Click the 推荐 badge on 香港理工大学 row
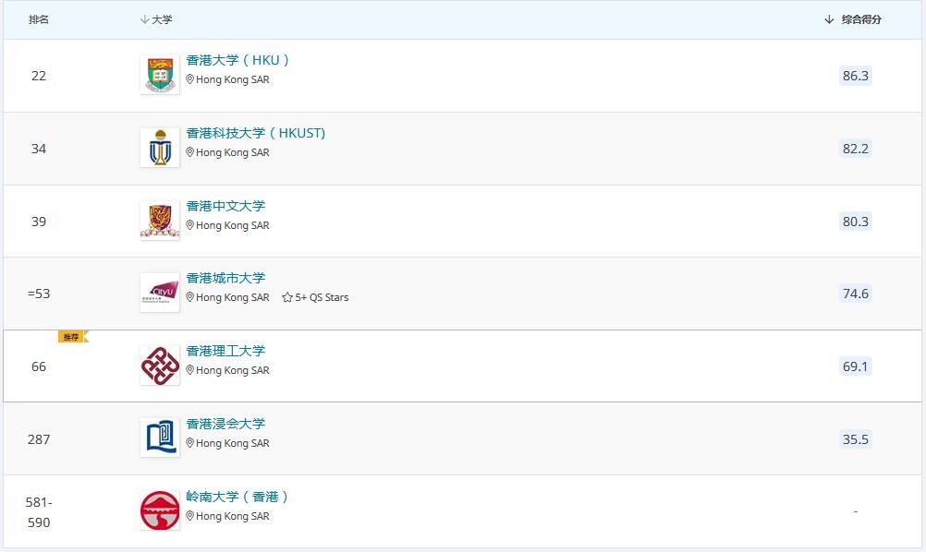The height and width of the screenshot is (552, 926). pos(73,337)
